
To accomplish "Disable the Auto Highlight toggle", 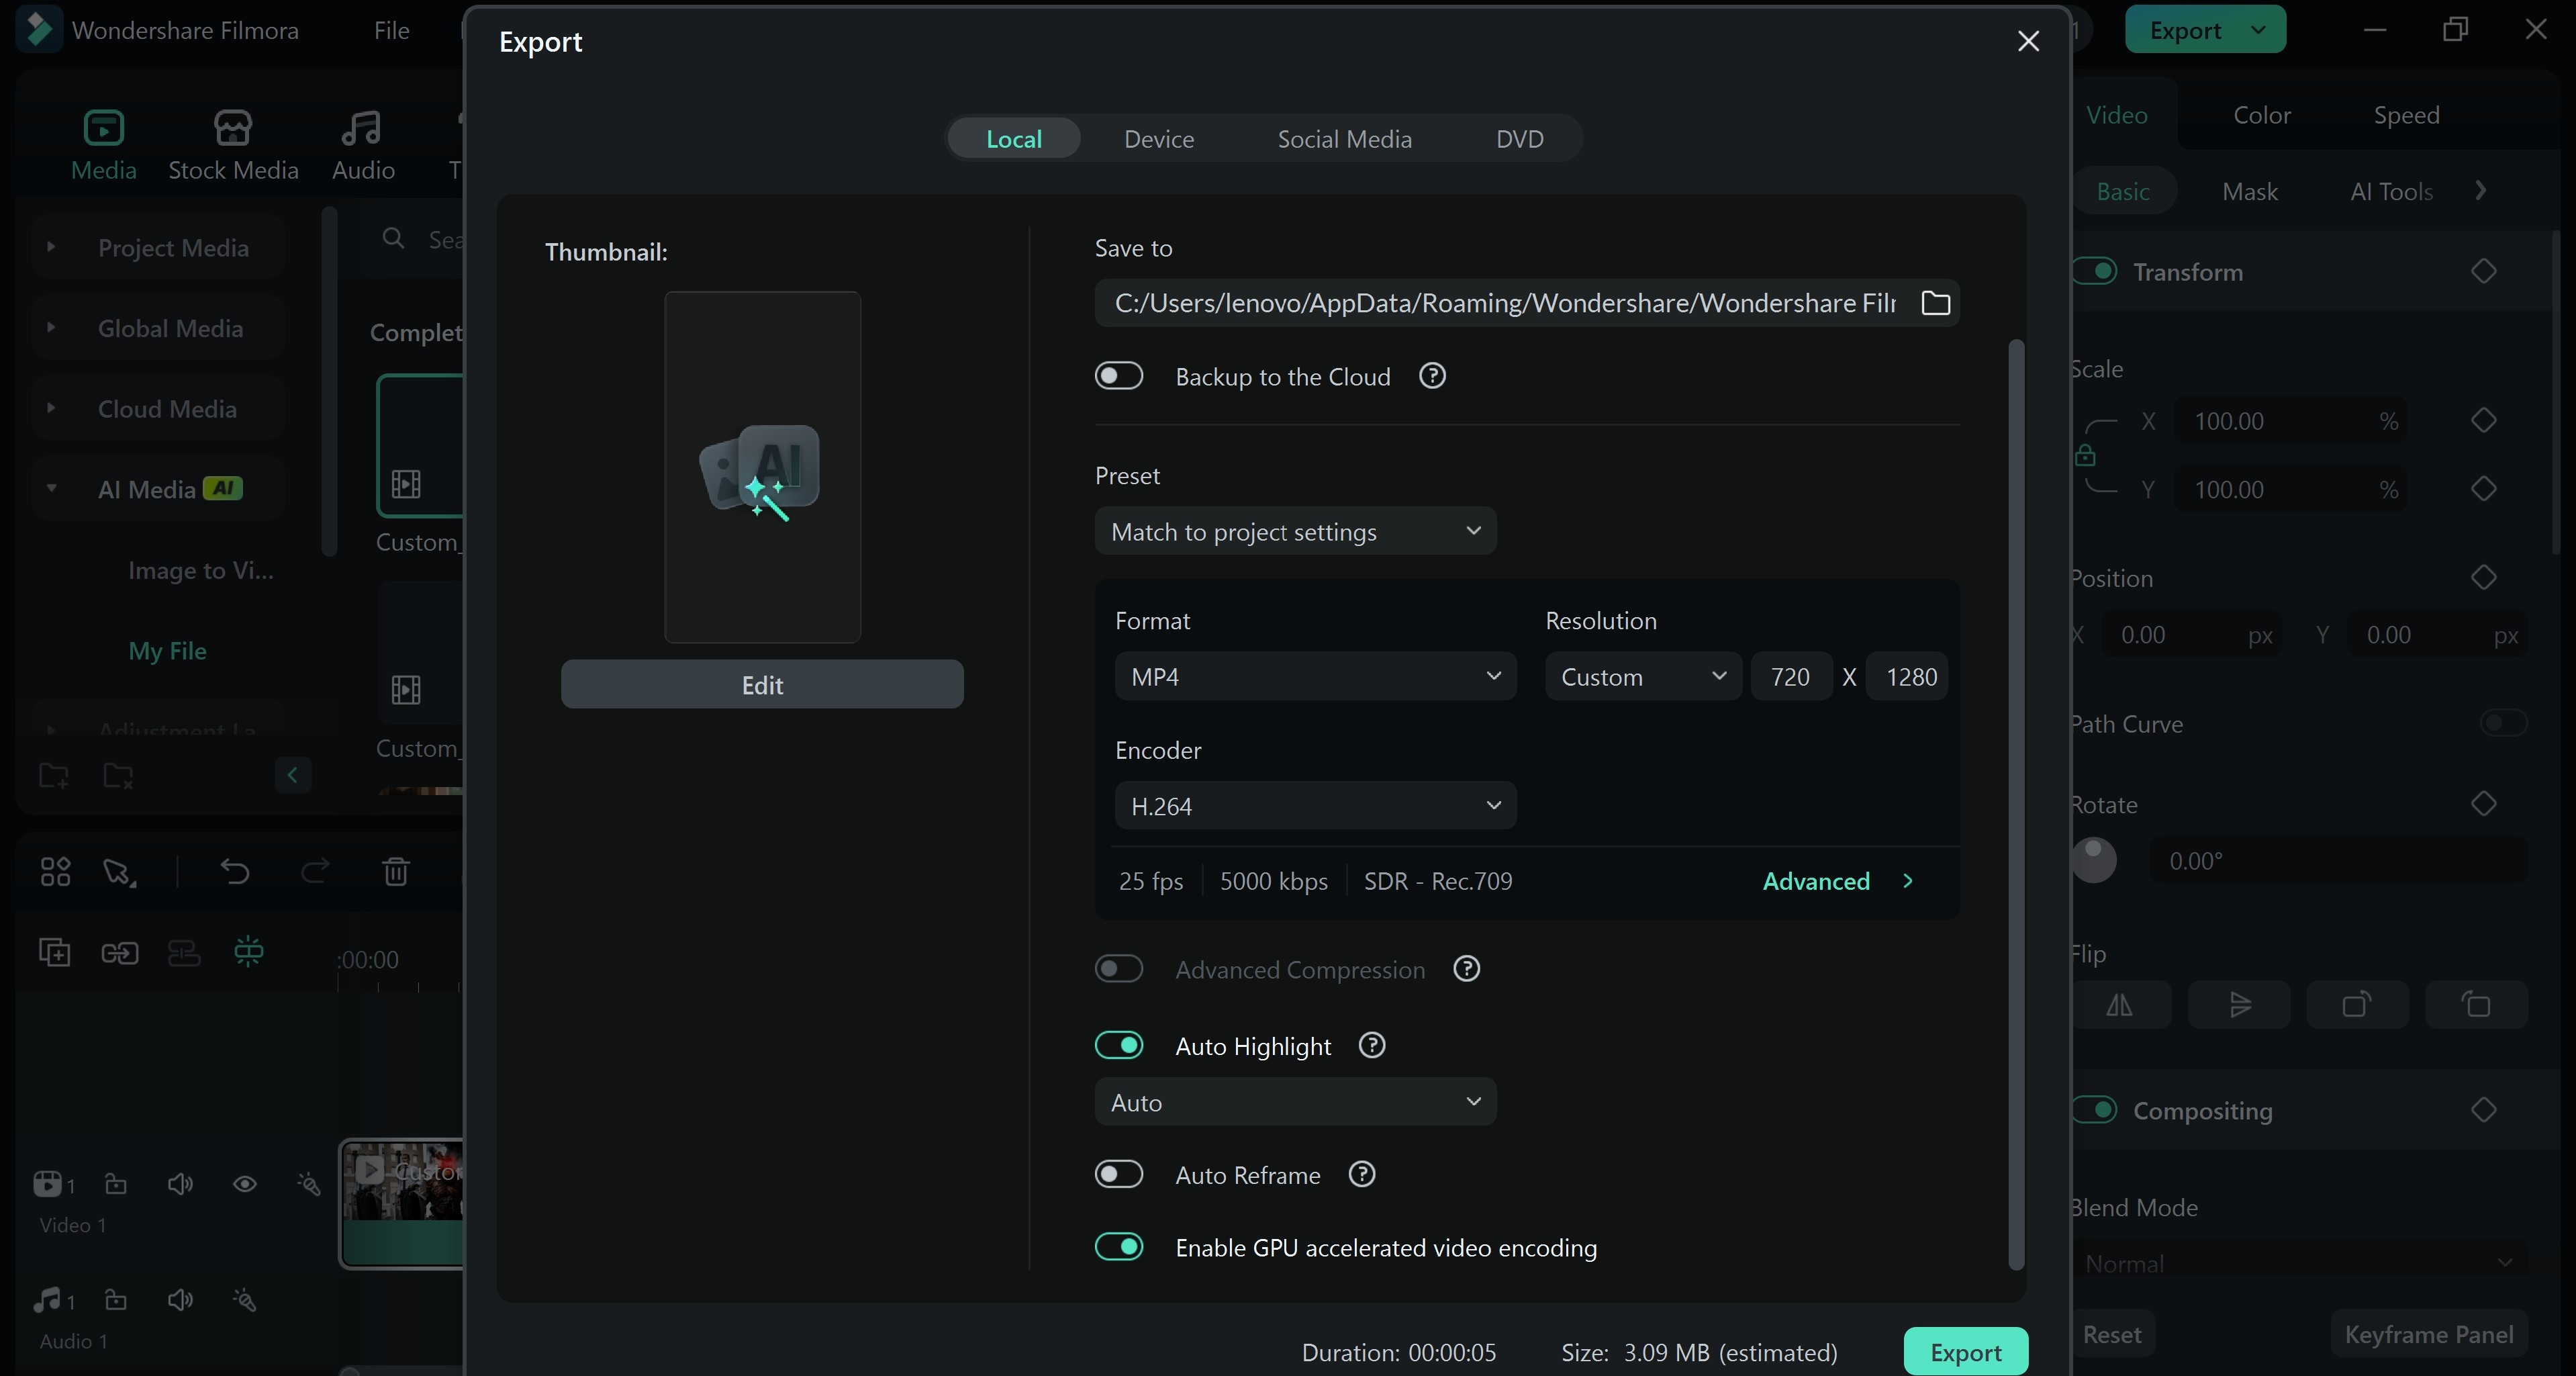I will click(1118, 1045).
